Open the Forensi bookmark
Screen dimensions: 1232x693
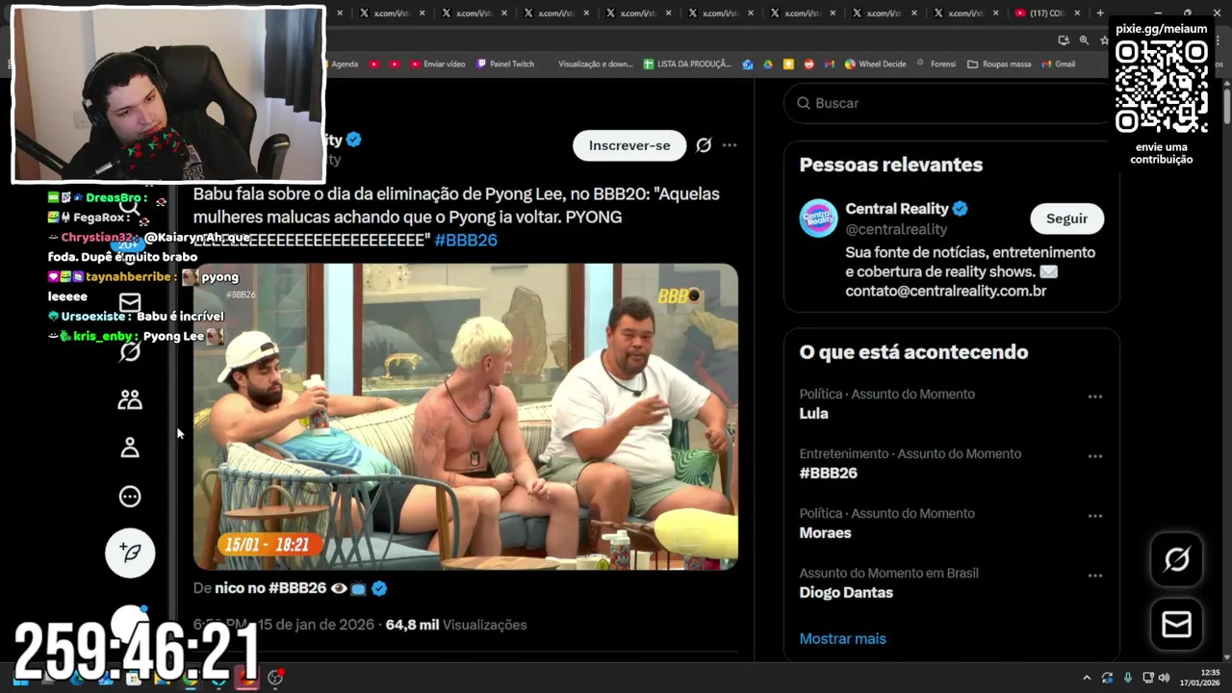[937, 64]
